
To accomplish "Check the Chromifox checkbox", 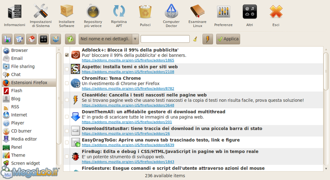I will point(67,83).
